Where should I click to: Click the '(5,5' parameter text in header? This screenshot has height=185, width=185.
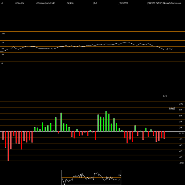95,3
